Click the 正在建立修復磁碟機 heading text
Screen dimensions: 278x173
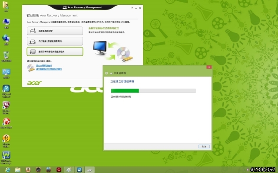tap(122, 81)
